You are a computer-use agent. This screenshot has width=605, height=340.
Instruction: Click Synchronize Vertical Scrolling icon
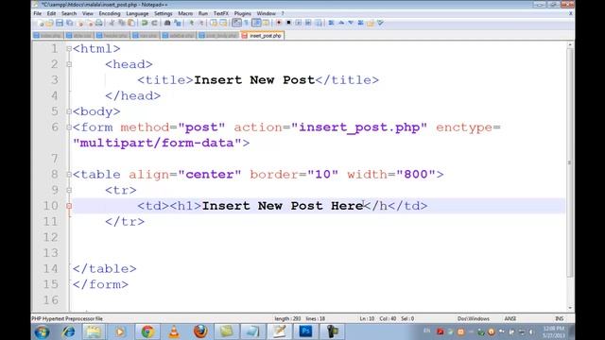tap(214, 23)
